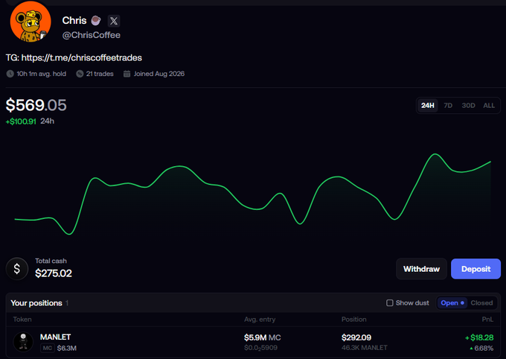Click the 6.68% PnL percentage
Viewport: 506px width, 359px height.
pos(481,349)
